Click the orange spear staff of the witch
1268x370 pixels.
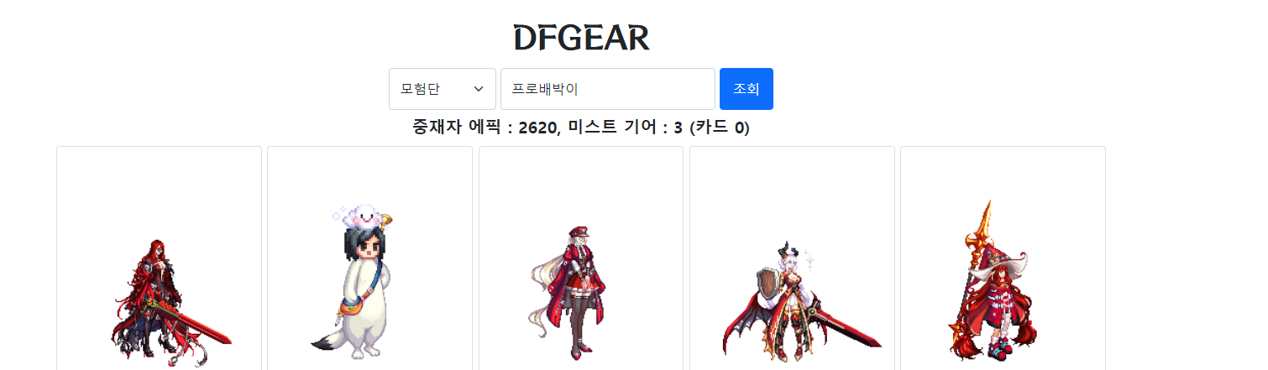point(978,277)
